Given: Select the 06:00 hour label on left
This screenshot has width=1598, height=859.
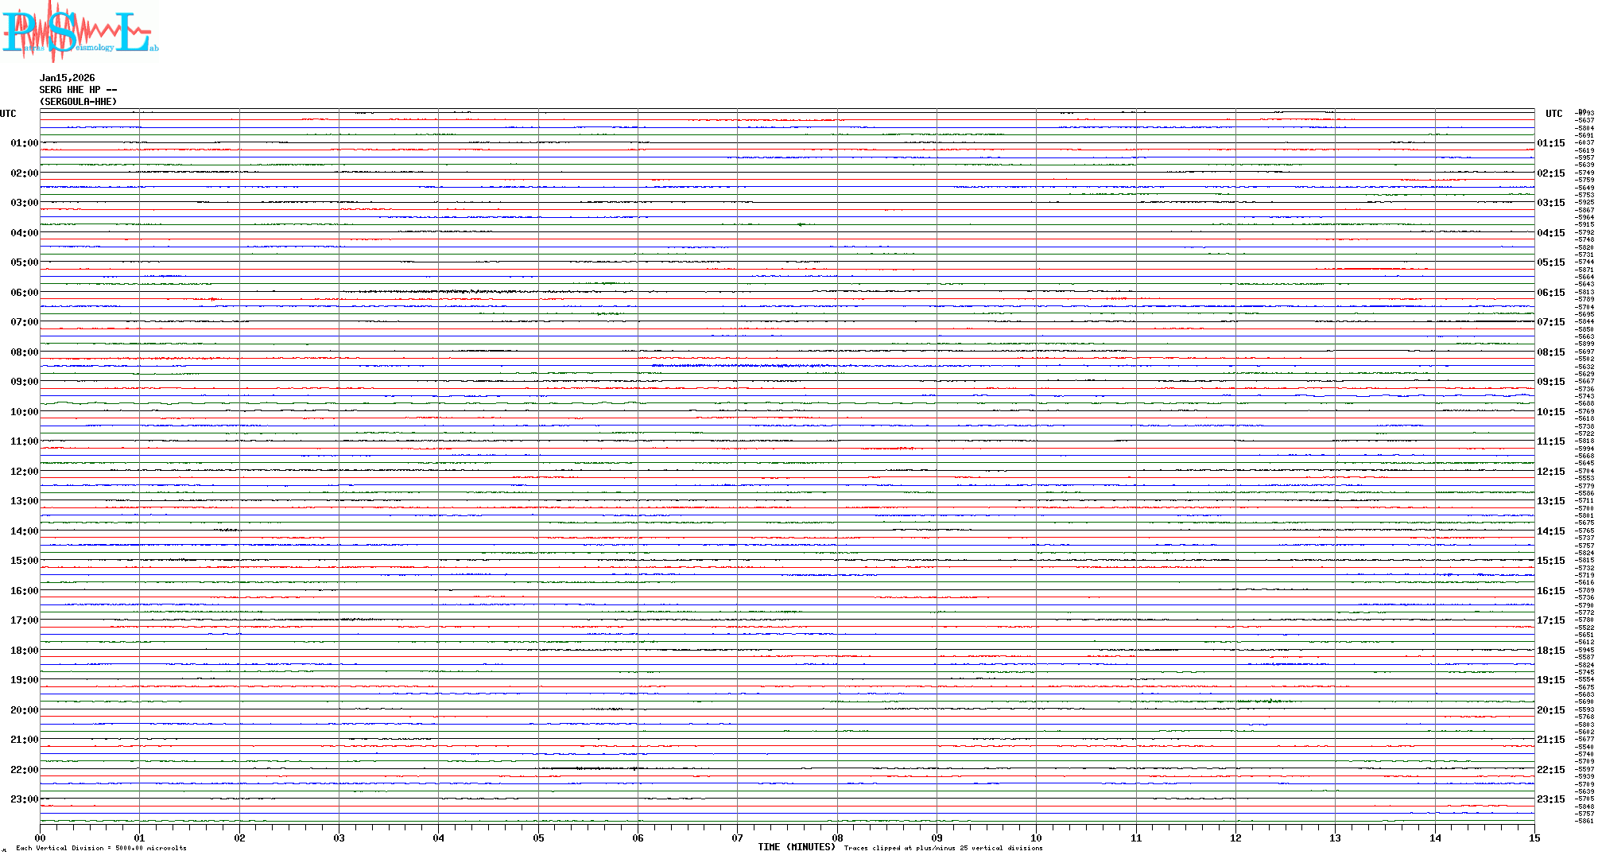Looking at the screenshot, I should pos(24,293).
